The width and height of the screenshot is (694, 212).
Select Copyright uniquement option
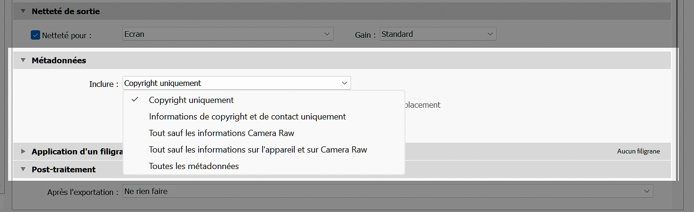tap(191, 100)
